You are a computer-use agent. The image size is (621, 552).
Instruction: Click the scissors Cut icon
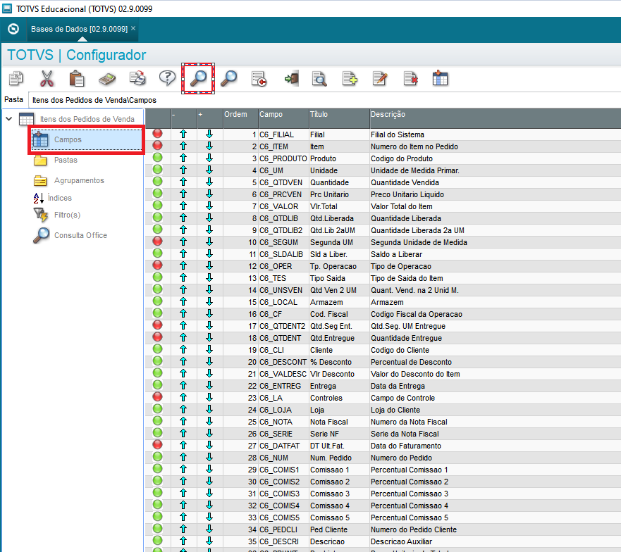[x=47, y=78]
